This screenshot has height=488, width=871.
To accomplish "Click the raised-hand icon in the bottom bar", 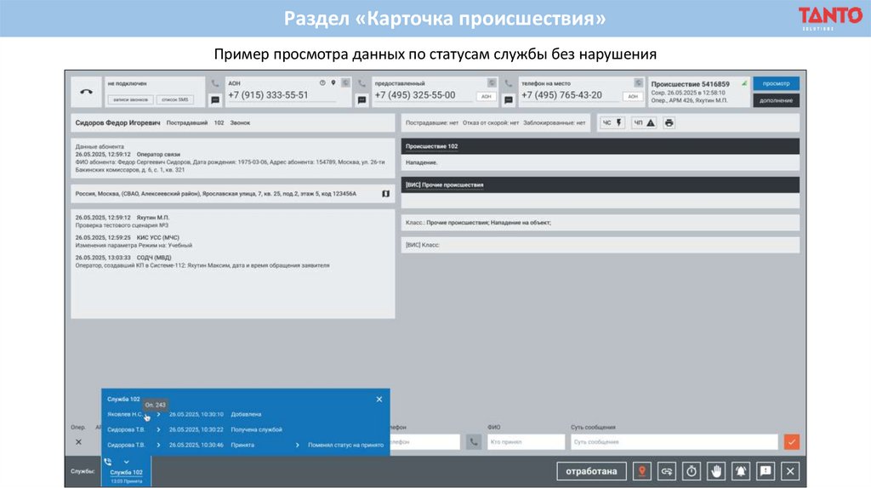I will tap(716, 471).
